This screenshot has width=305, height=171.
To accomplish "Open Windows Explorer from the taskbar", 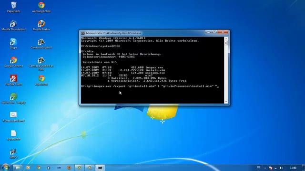I will [18, 168].
